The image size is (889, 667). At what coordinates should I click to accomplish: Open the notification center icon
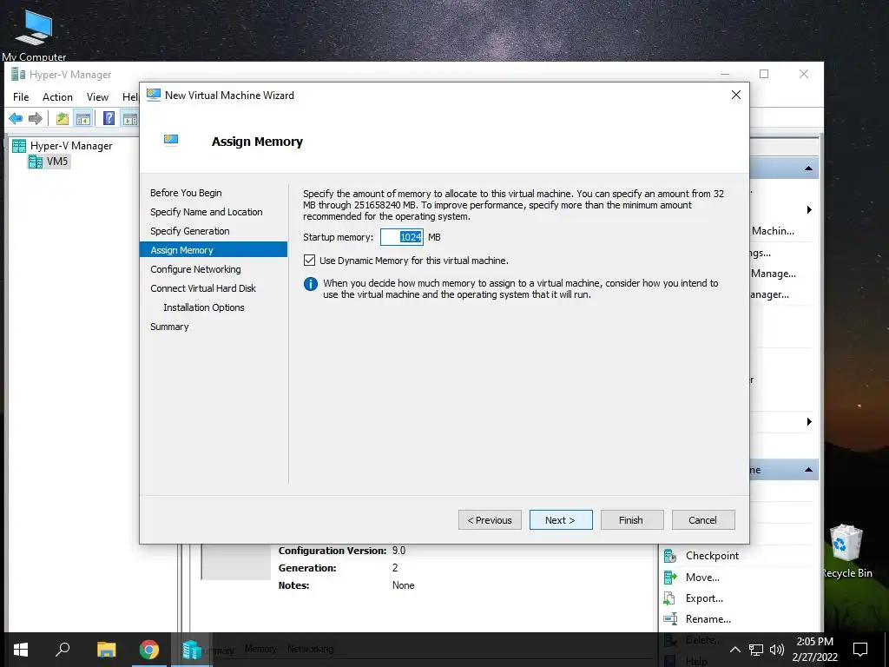point(860,650)
